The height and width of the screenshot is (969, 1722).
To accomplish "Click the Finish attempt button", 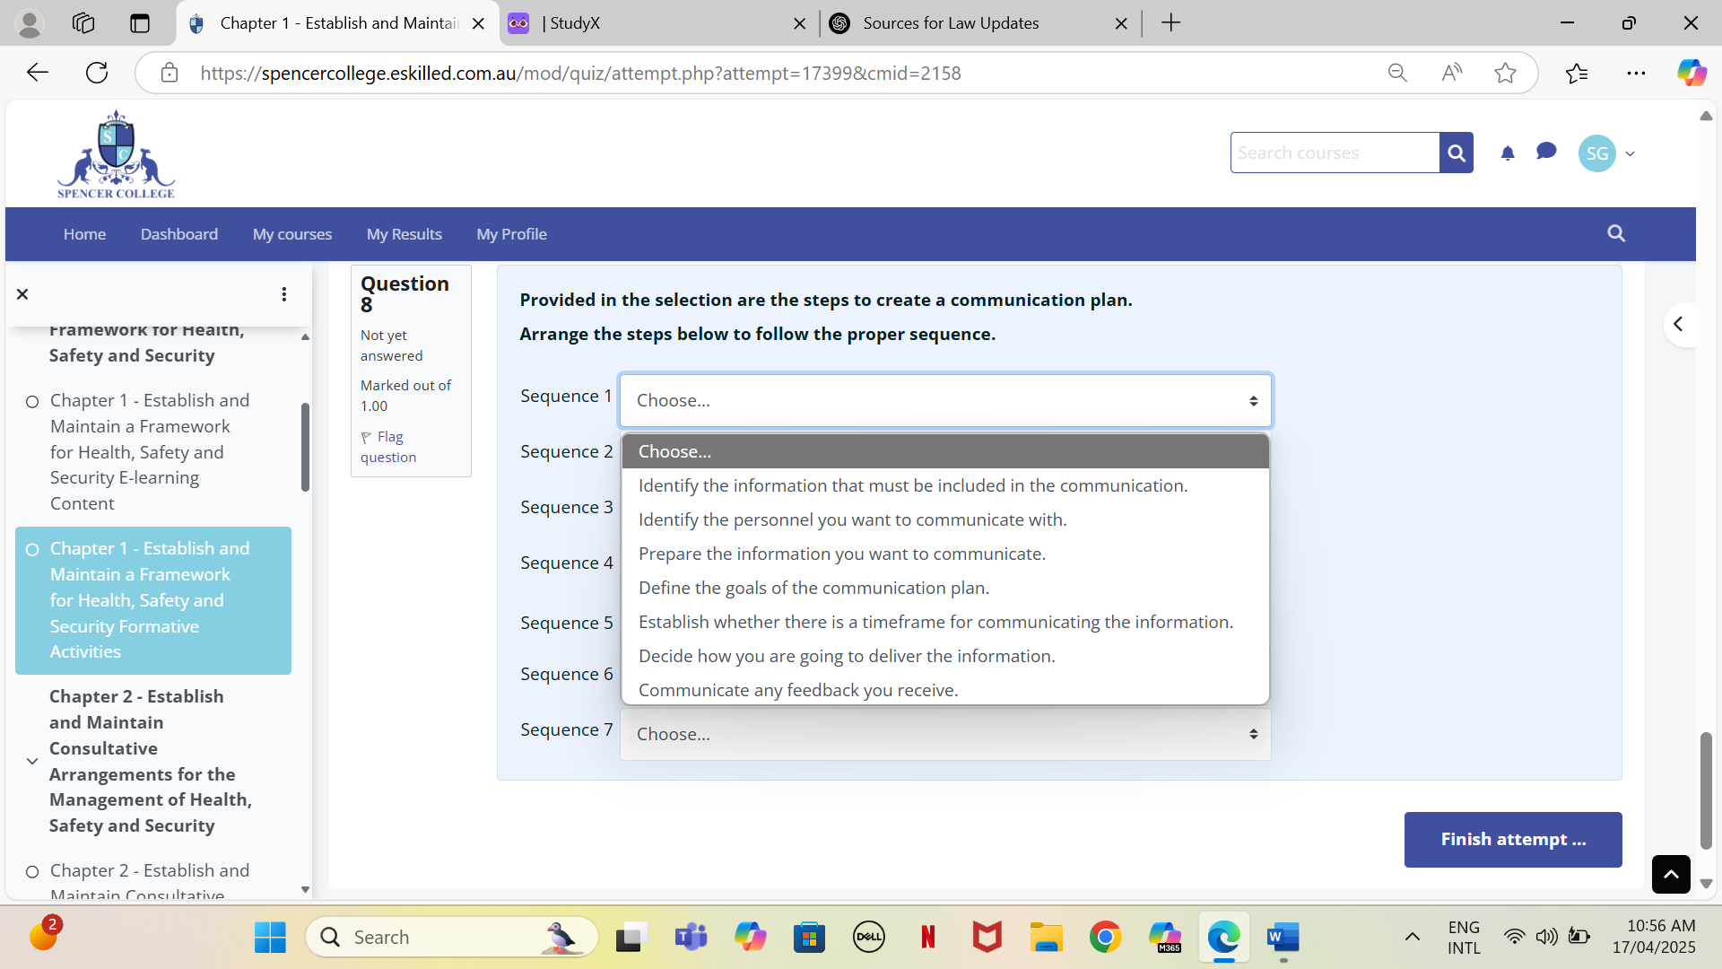I will [1512, 839].
